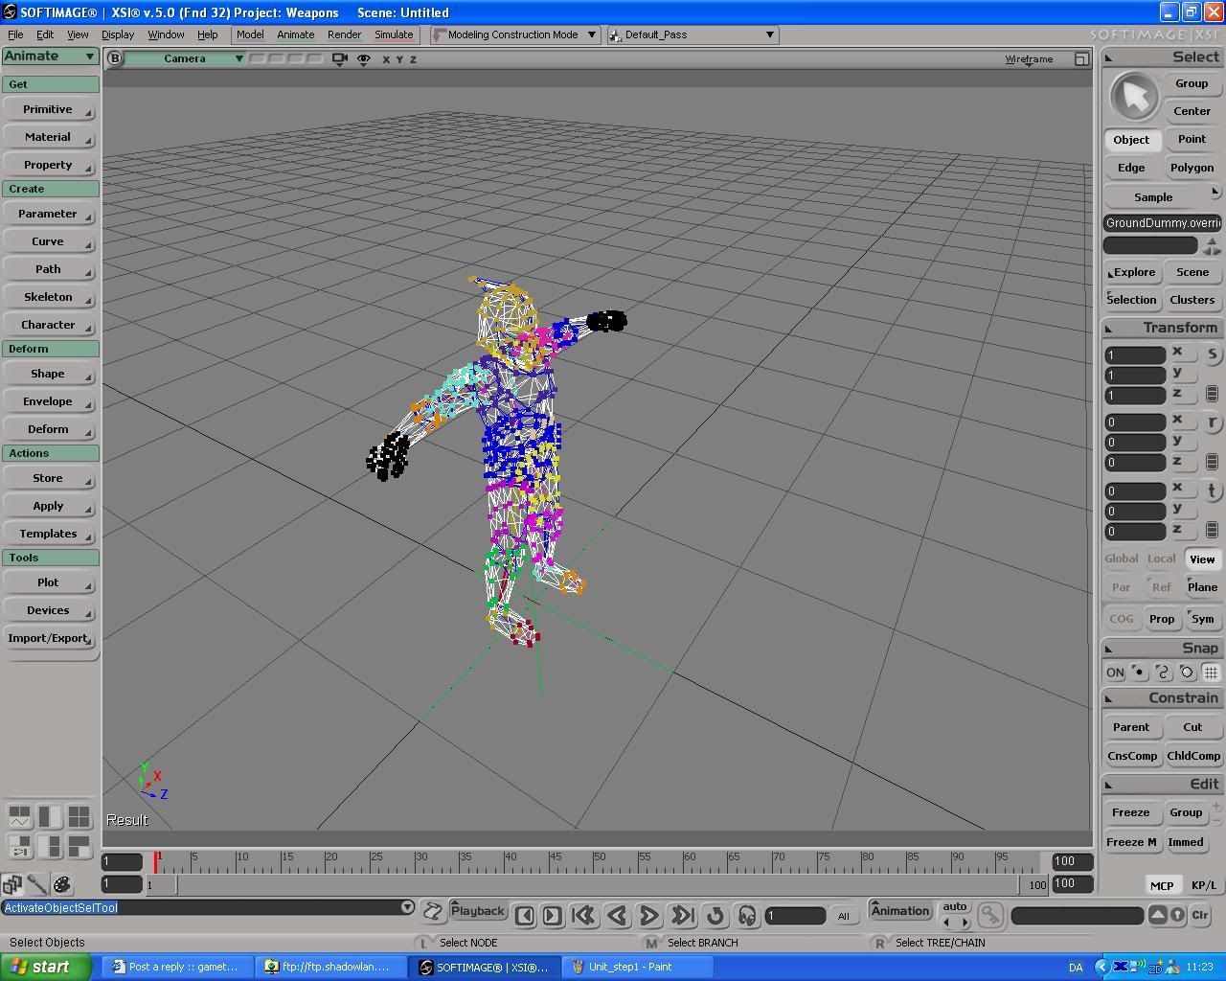The image size is (1226, 981).
Task: Click the audio headphones icon
Action: (747, 916)
